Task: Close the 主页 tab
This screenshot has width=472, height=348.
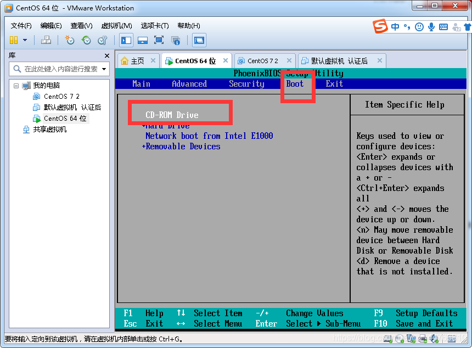Action: pos(153,60)
